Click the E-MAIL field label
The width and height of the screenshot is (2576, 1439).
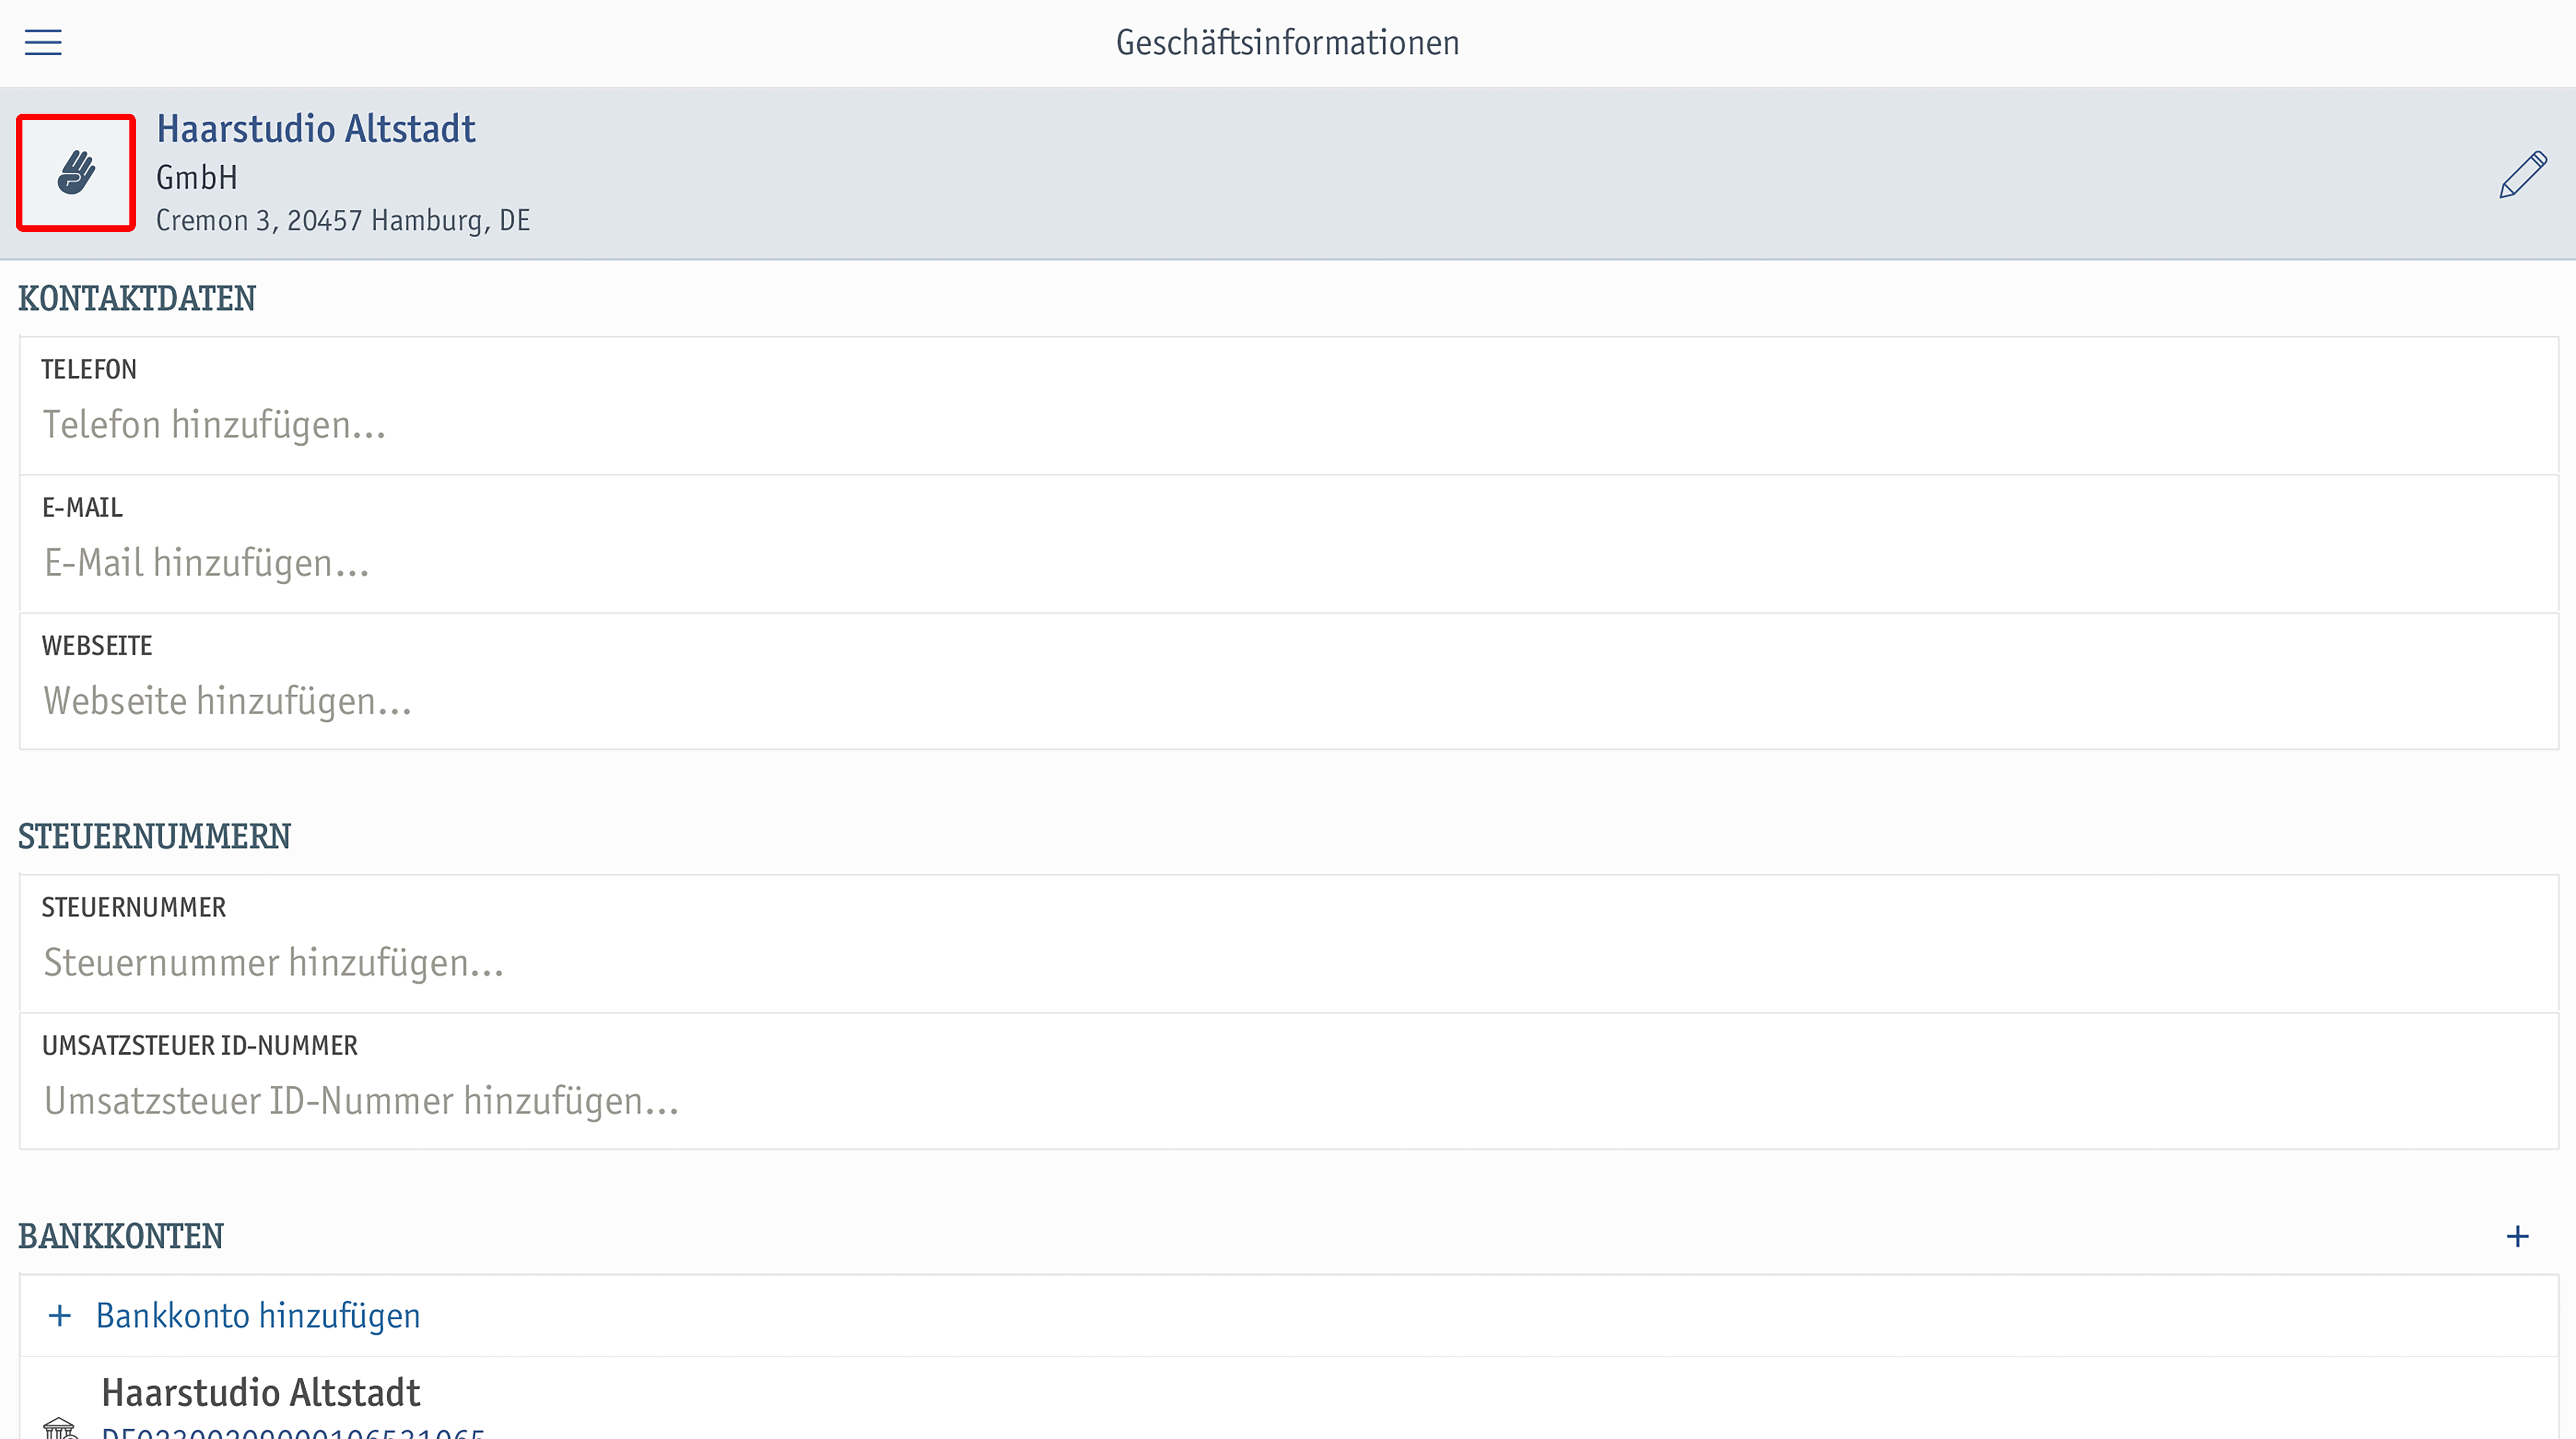[82, 508]
